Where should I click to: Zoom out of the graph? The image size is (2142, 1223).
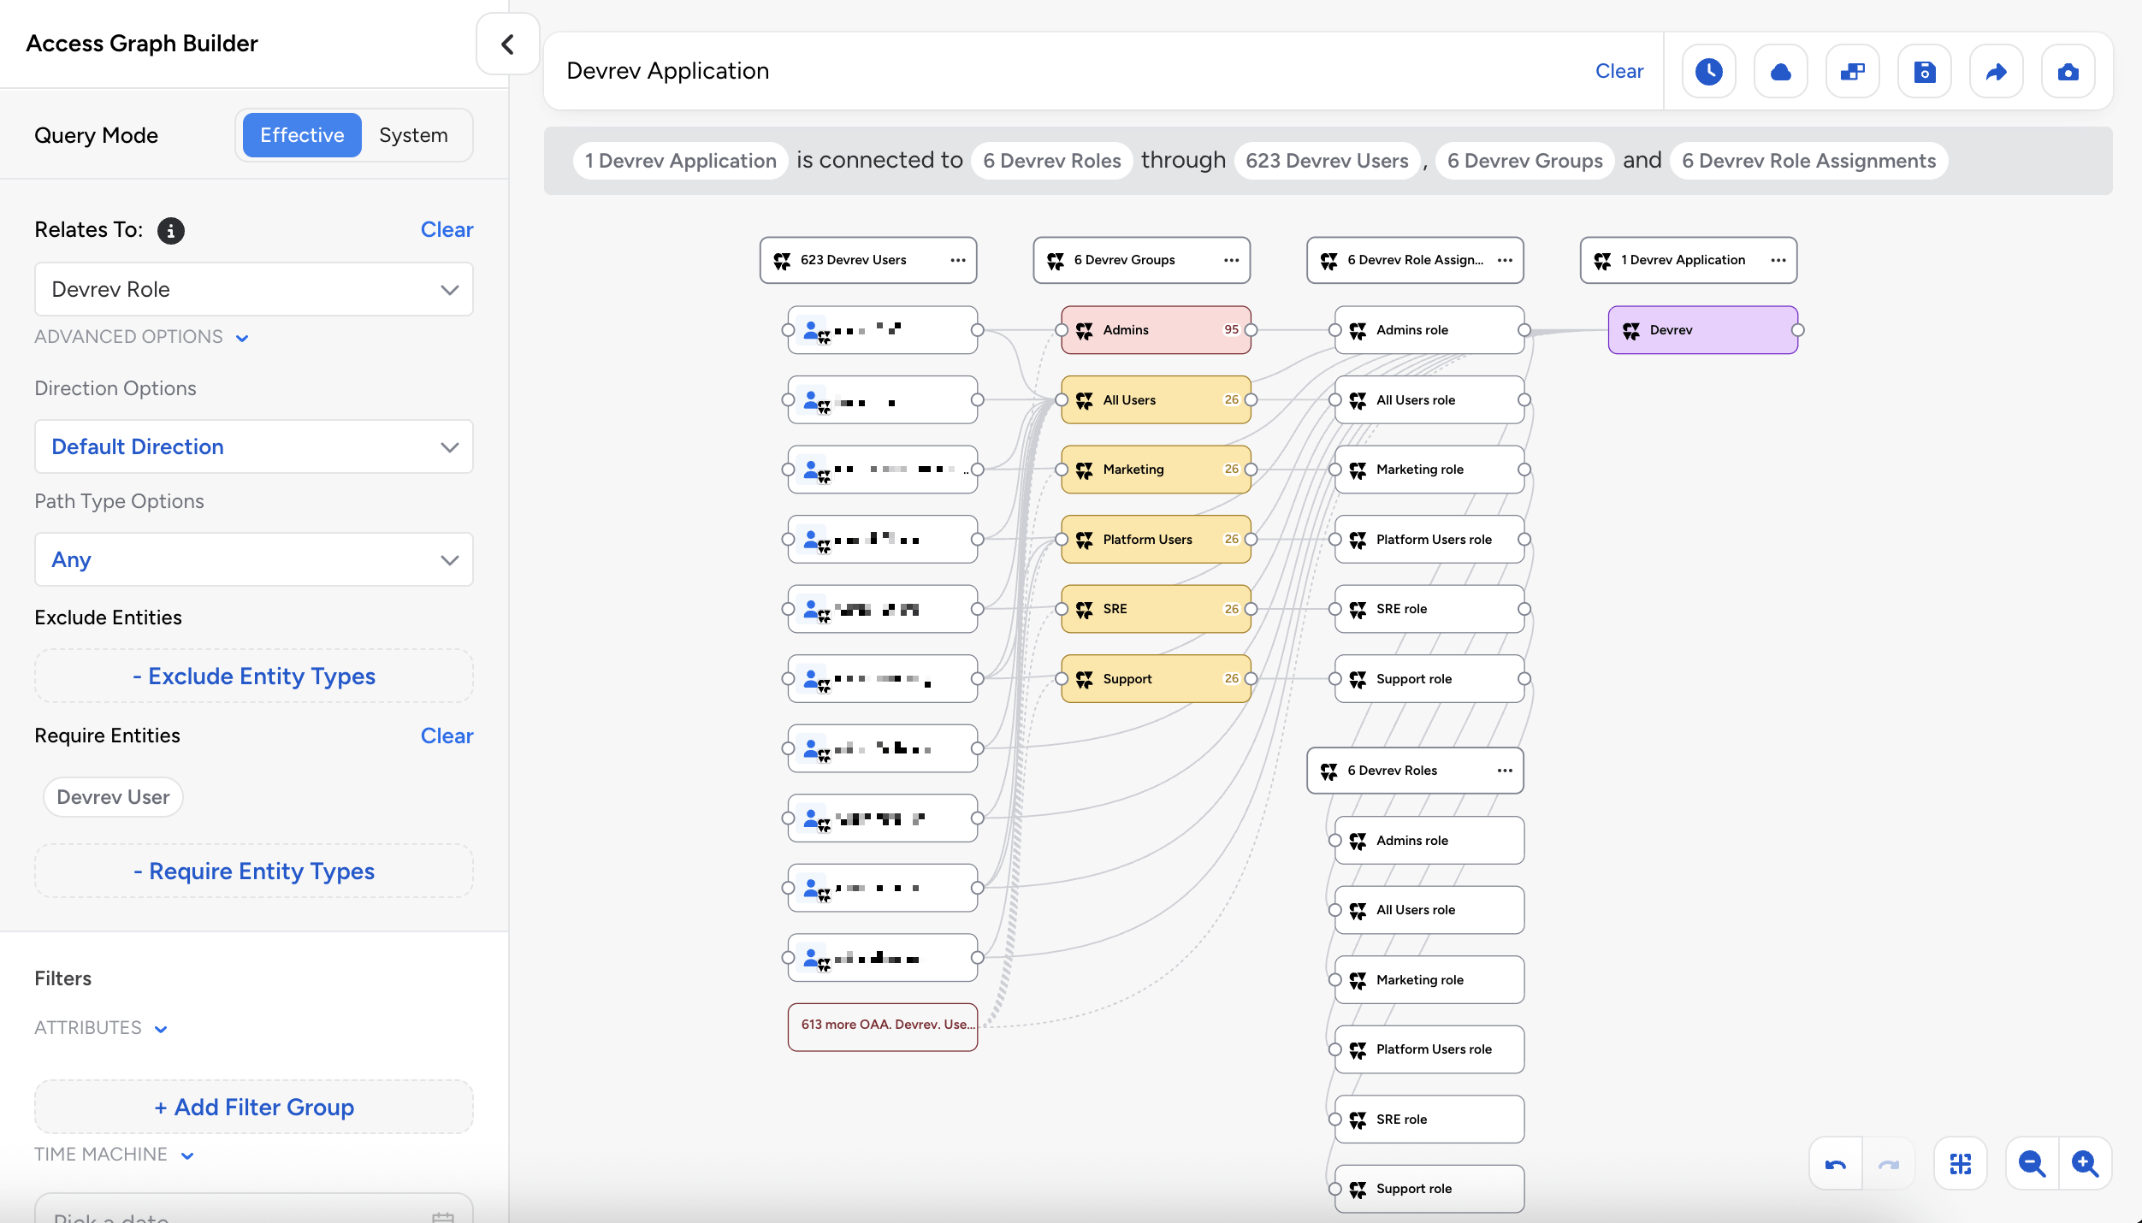pyautogui.click(x=2032, y=1164)
